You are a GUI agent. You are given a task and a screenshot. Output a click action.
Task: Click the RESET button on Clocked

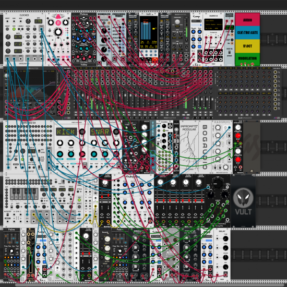coord(7,29)
